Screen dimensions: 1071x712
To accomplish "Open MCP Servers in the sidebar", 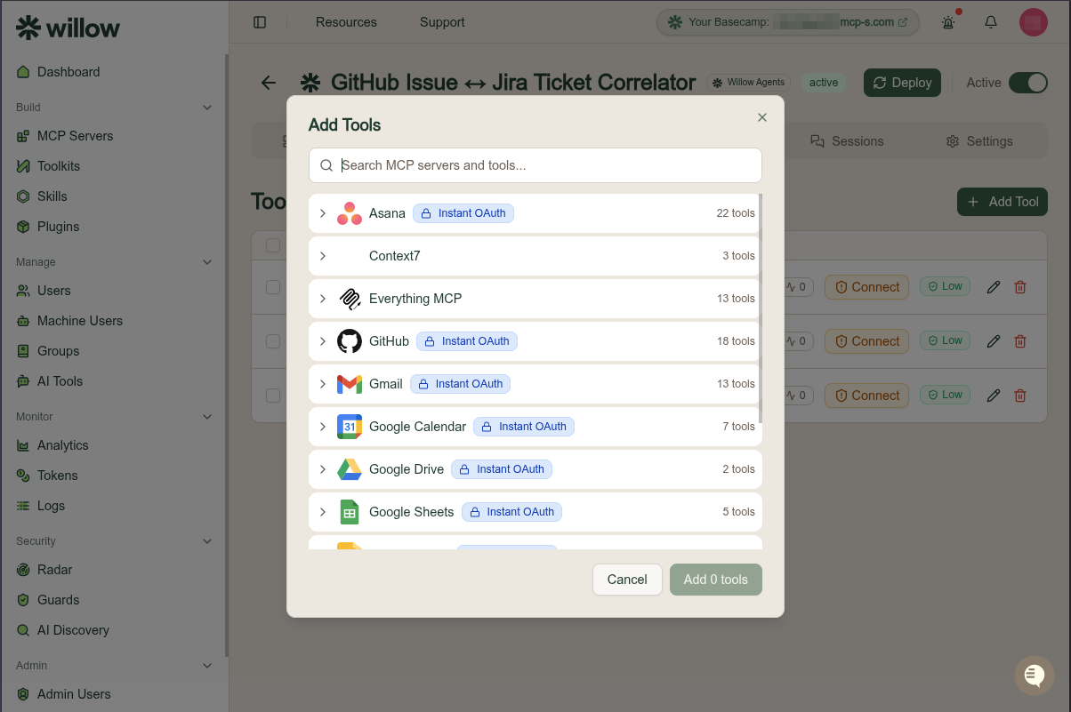I will coord(75,136).
